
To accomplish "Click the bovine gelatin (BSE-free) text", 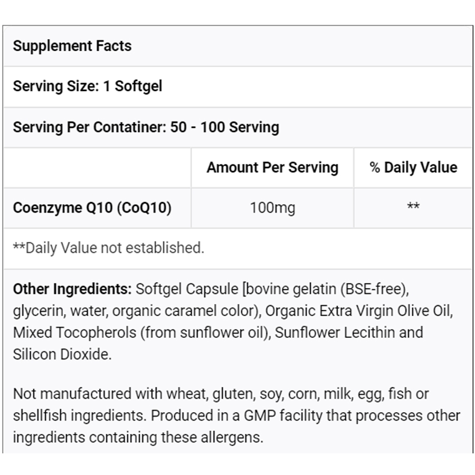I will click(x=327, y=289).
